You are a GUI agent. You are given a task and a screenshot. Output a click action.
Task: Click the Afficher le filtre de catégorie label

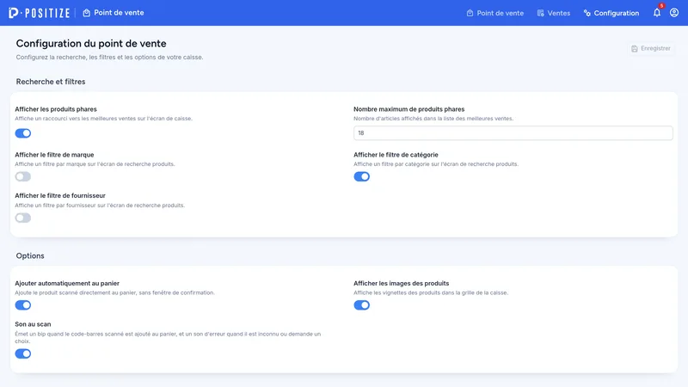[x=396, y=155]
